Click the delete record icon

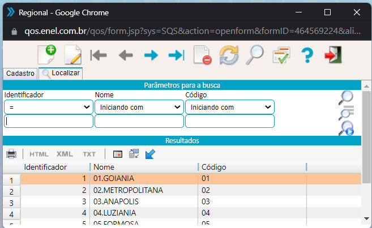pos(202,55)
